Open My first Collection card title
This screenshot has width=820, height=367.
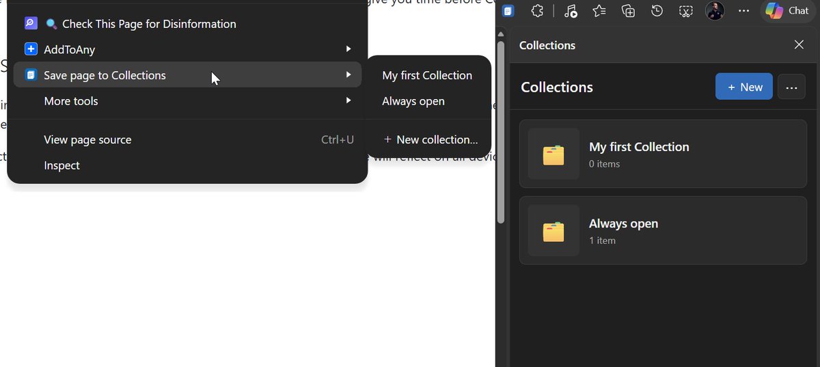click(x=639, y=147)
